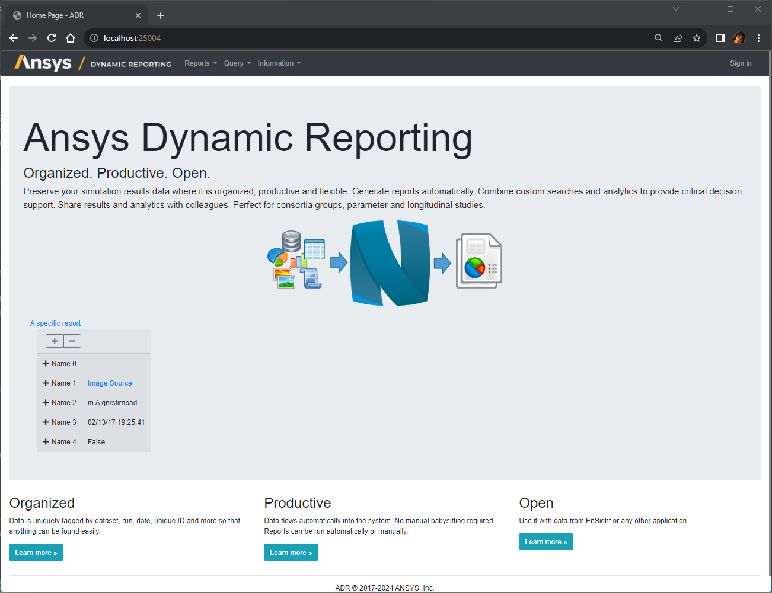Click the report document pie chart icon
The image size is (772, 593).
(479, 261)
